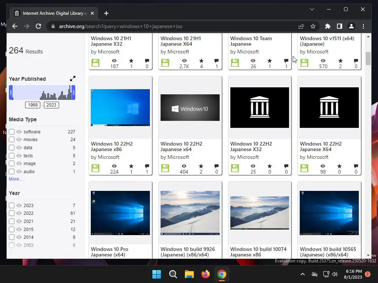This screenshot has height=283, width=378.
Task: Click views eye on 22H2 Japanese X64 card
Action: pos(323,166)
